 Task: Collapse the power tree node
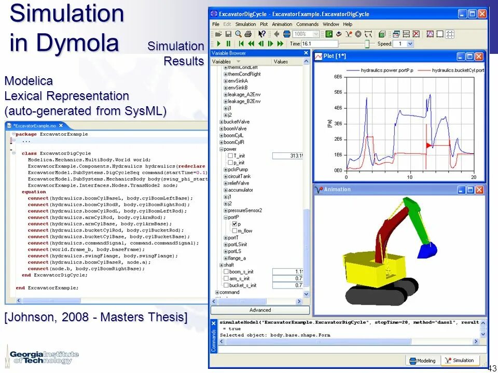click(222, 149)
